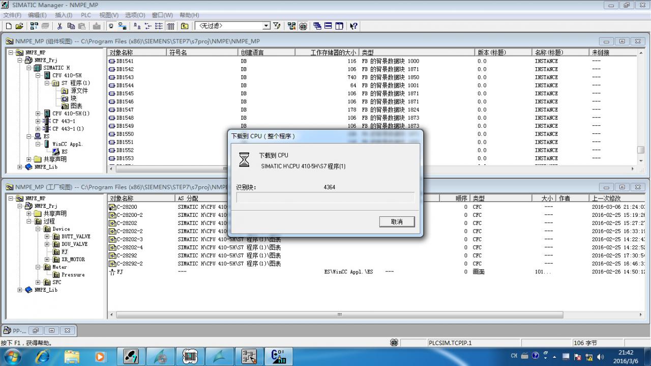
Task: Open the 文件(F) menu
Action: (x=13, y=15)
